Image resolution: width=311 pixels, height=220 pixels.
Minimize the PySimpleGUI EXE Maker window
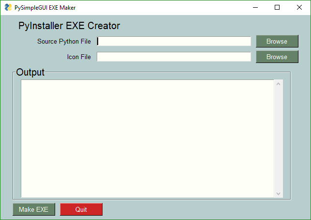[255, 8]
